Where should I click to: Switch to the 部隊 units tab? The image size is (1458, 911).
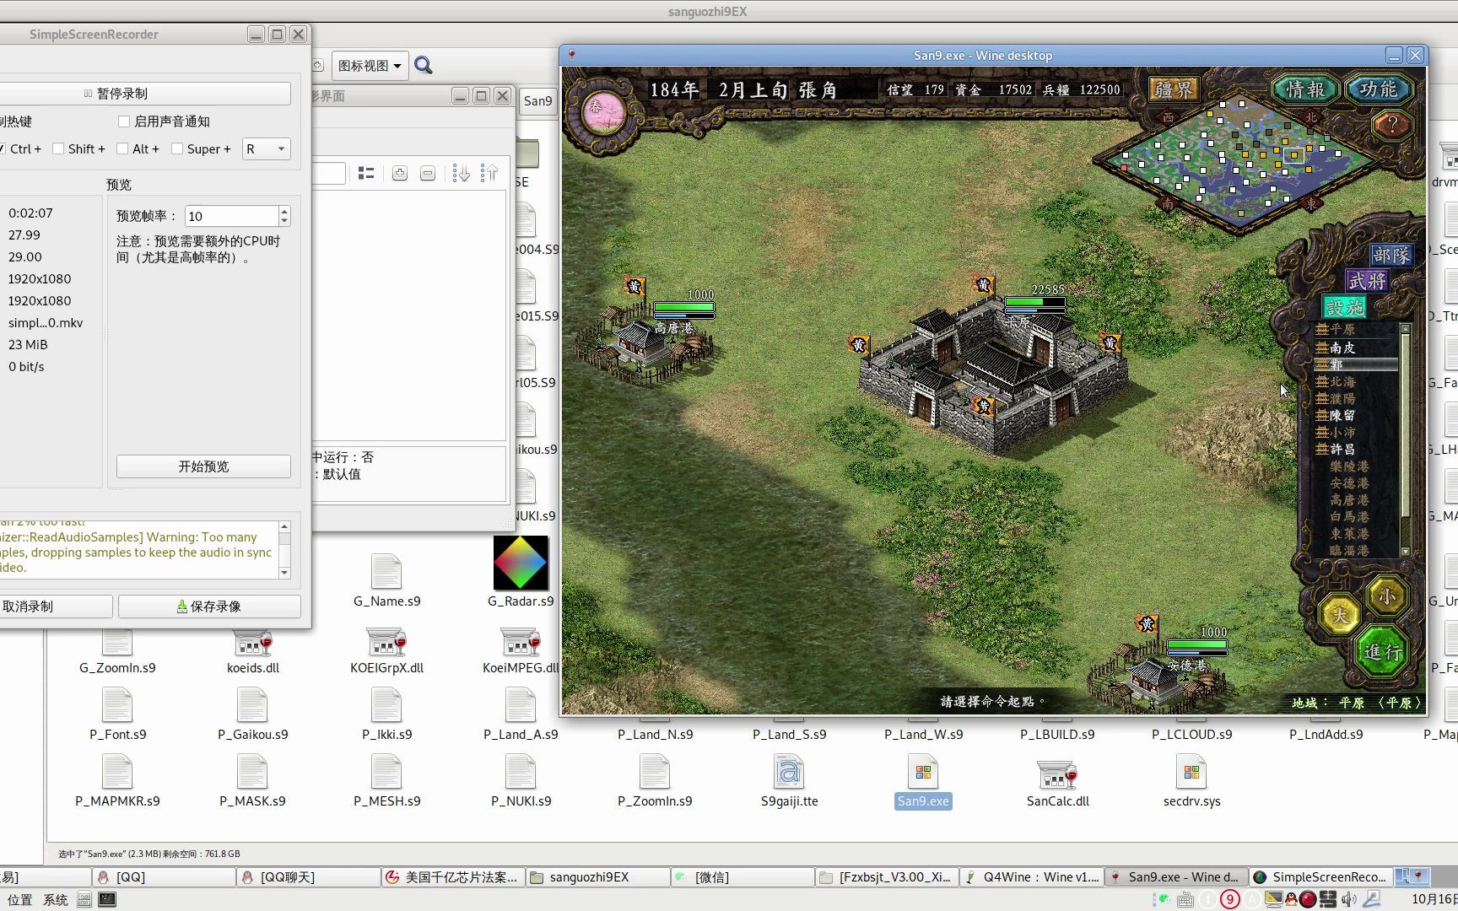(1390, 255)
